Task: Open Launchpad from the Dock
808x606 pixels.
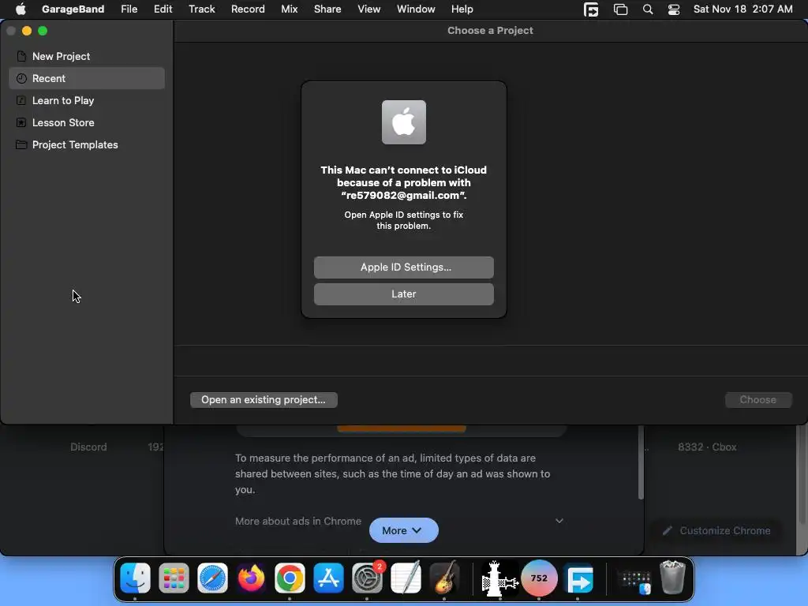Action: [x=174, y=578]
